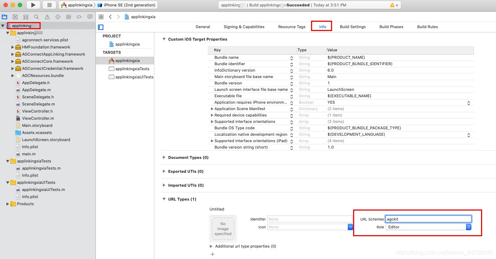The height and width of the screenshot is (259, 496).
Task: Open the Role Editor dropdown
Action: [428, 227]
